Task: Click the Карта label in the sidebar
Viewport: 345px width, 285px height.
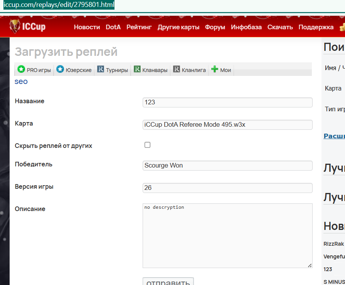Action: pyautogui.click(x=333, y=88)
